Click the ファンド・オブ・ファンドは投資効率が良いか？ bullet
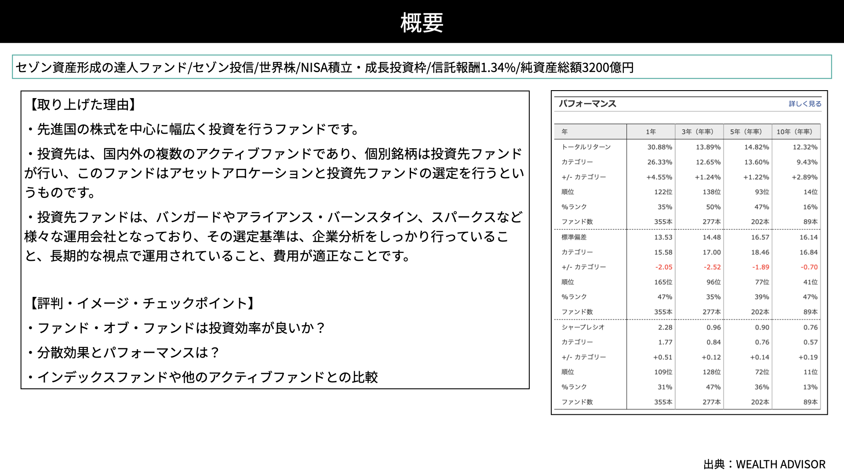The width and height of the screenshot is (844, 475). pyautogui.click(x=176, y=328)
